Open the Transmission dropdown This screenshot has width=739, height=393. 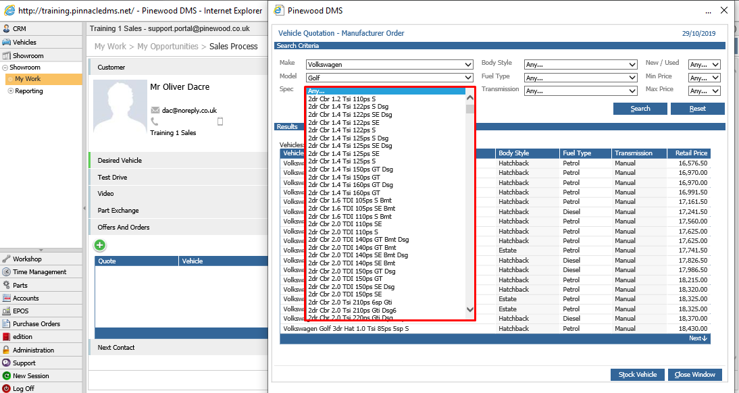pyautogui.click(x=581, y=91)
